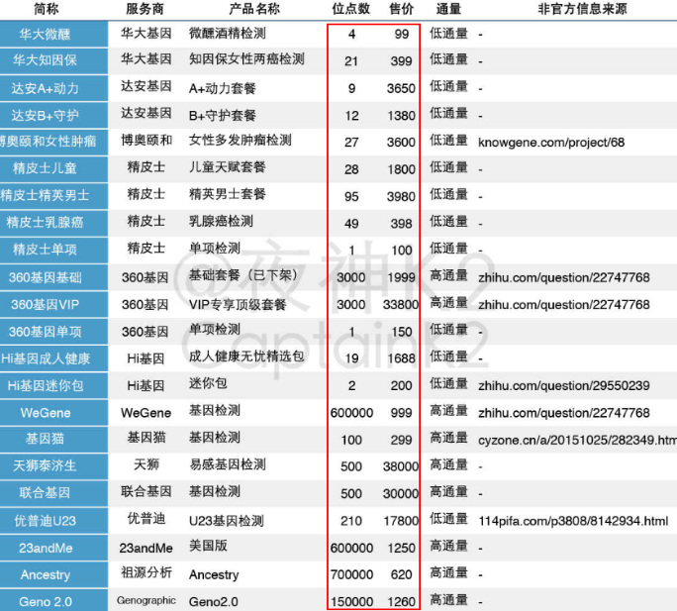Viewport: 677px width, 611px height.
Task: Click product name 乳腺癌检测
Action: [x=221, y=221]
